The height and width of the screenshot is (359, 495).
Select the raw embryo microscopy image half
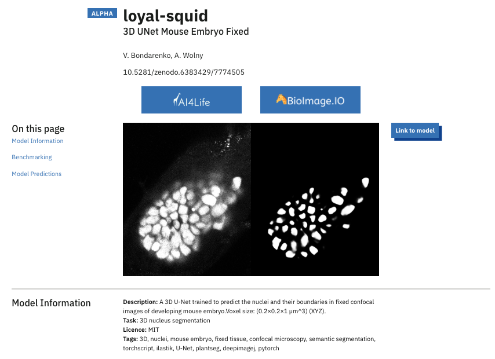tap(187, 199)
